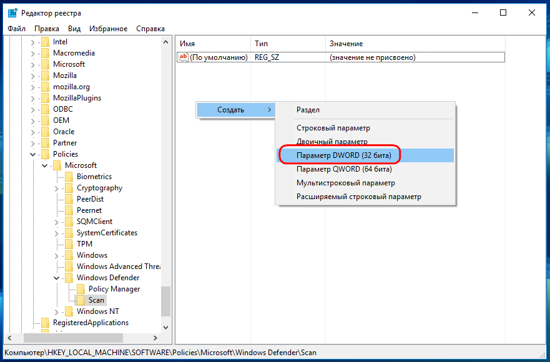Choose Параметр QWORD (64 бита) entry
Viewport: 550px width, 362px height.
[x=365, y=169]
